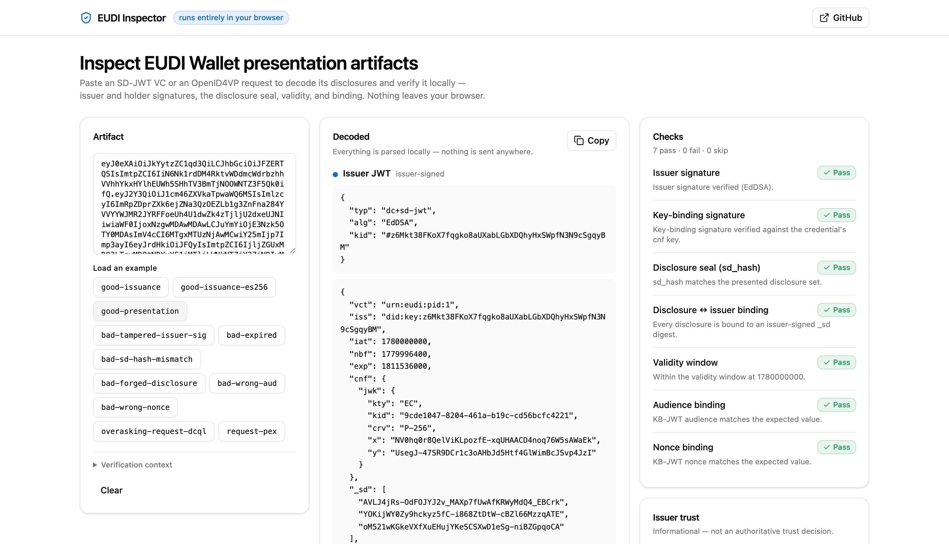Click the Pass badge for Disclosure seal
949x544 pixels.
[836, 268]
